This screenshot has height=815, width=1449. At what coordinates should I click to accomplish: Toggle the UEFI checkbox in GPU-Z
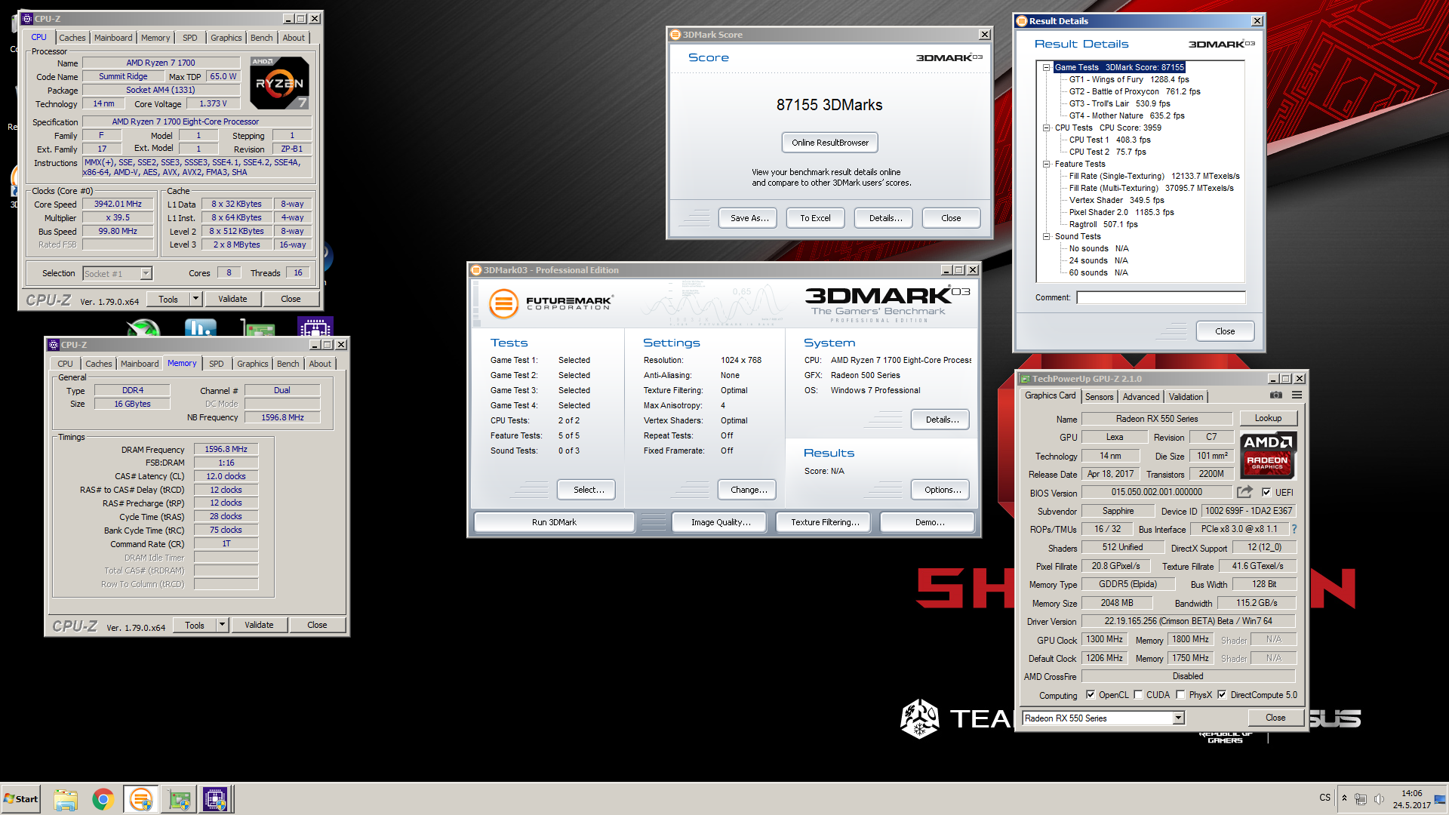pos(1266,492)
